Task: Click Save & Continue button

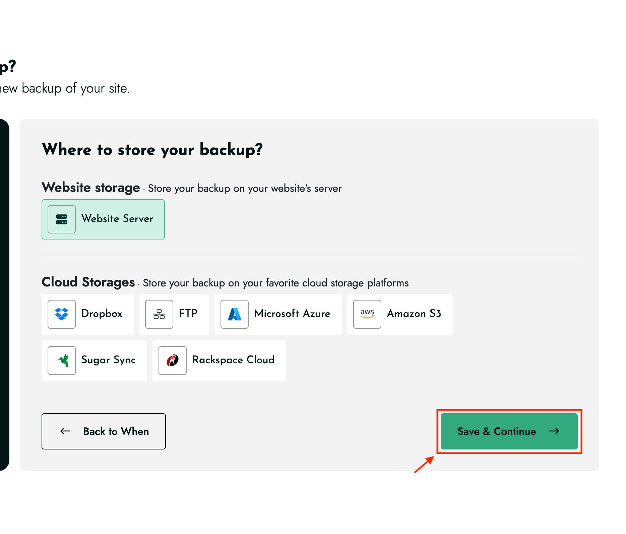Action: click(x=509, y=431)
